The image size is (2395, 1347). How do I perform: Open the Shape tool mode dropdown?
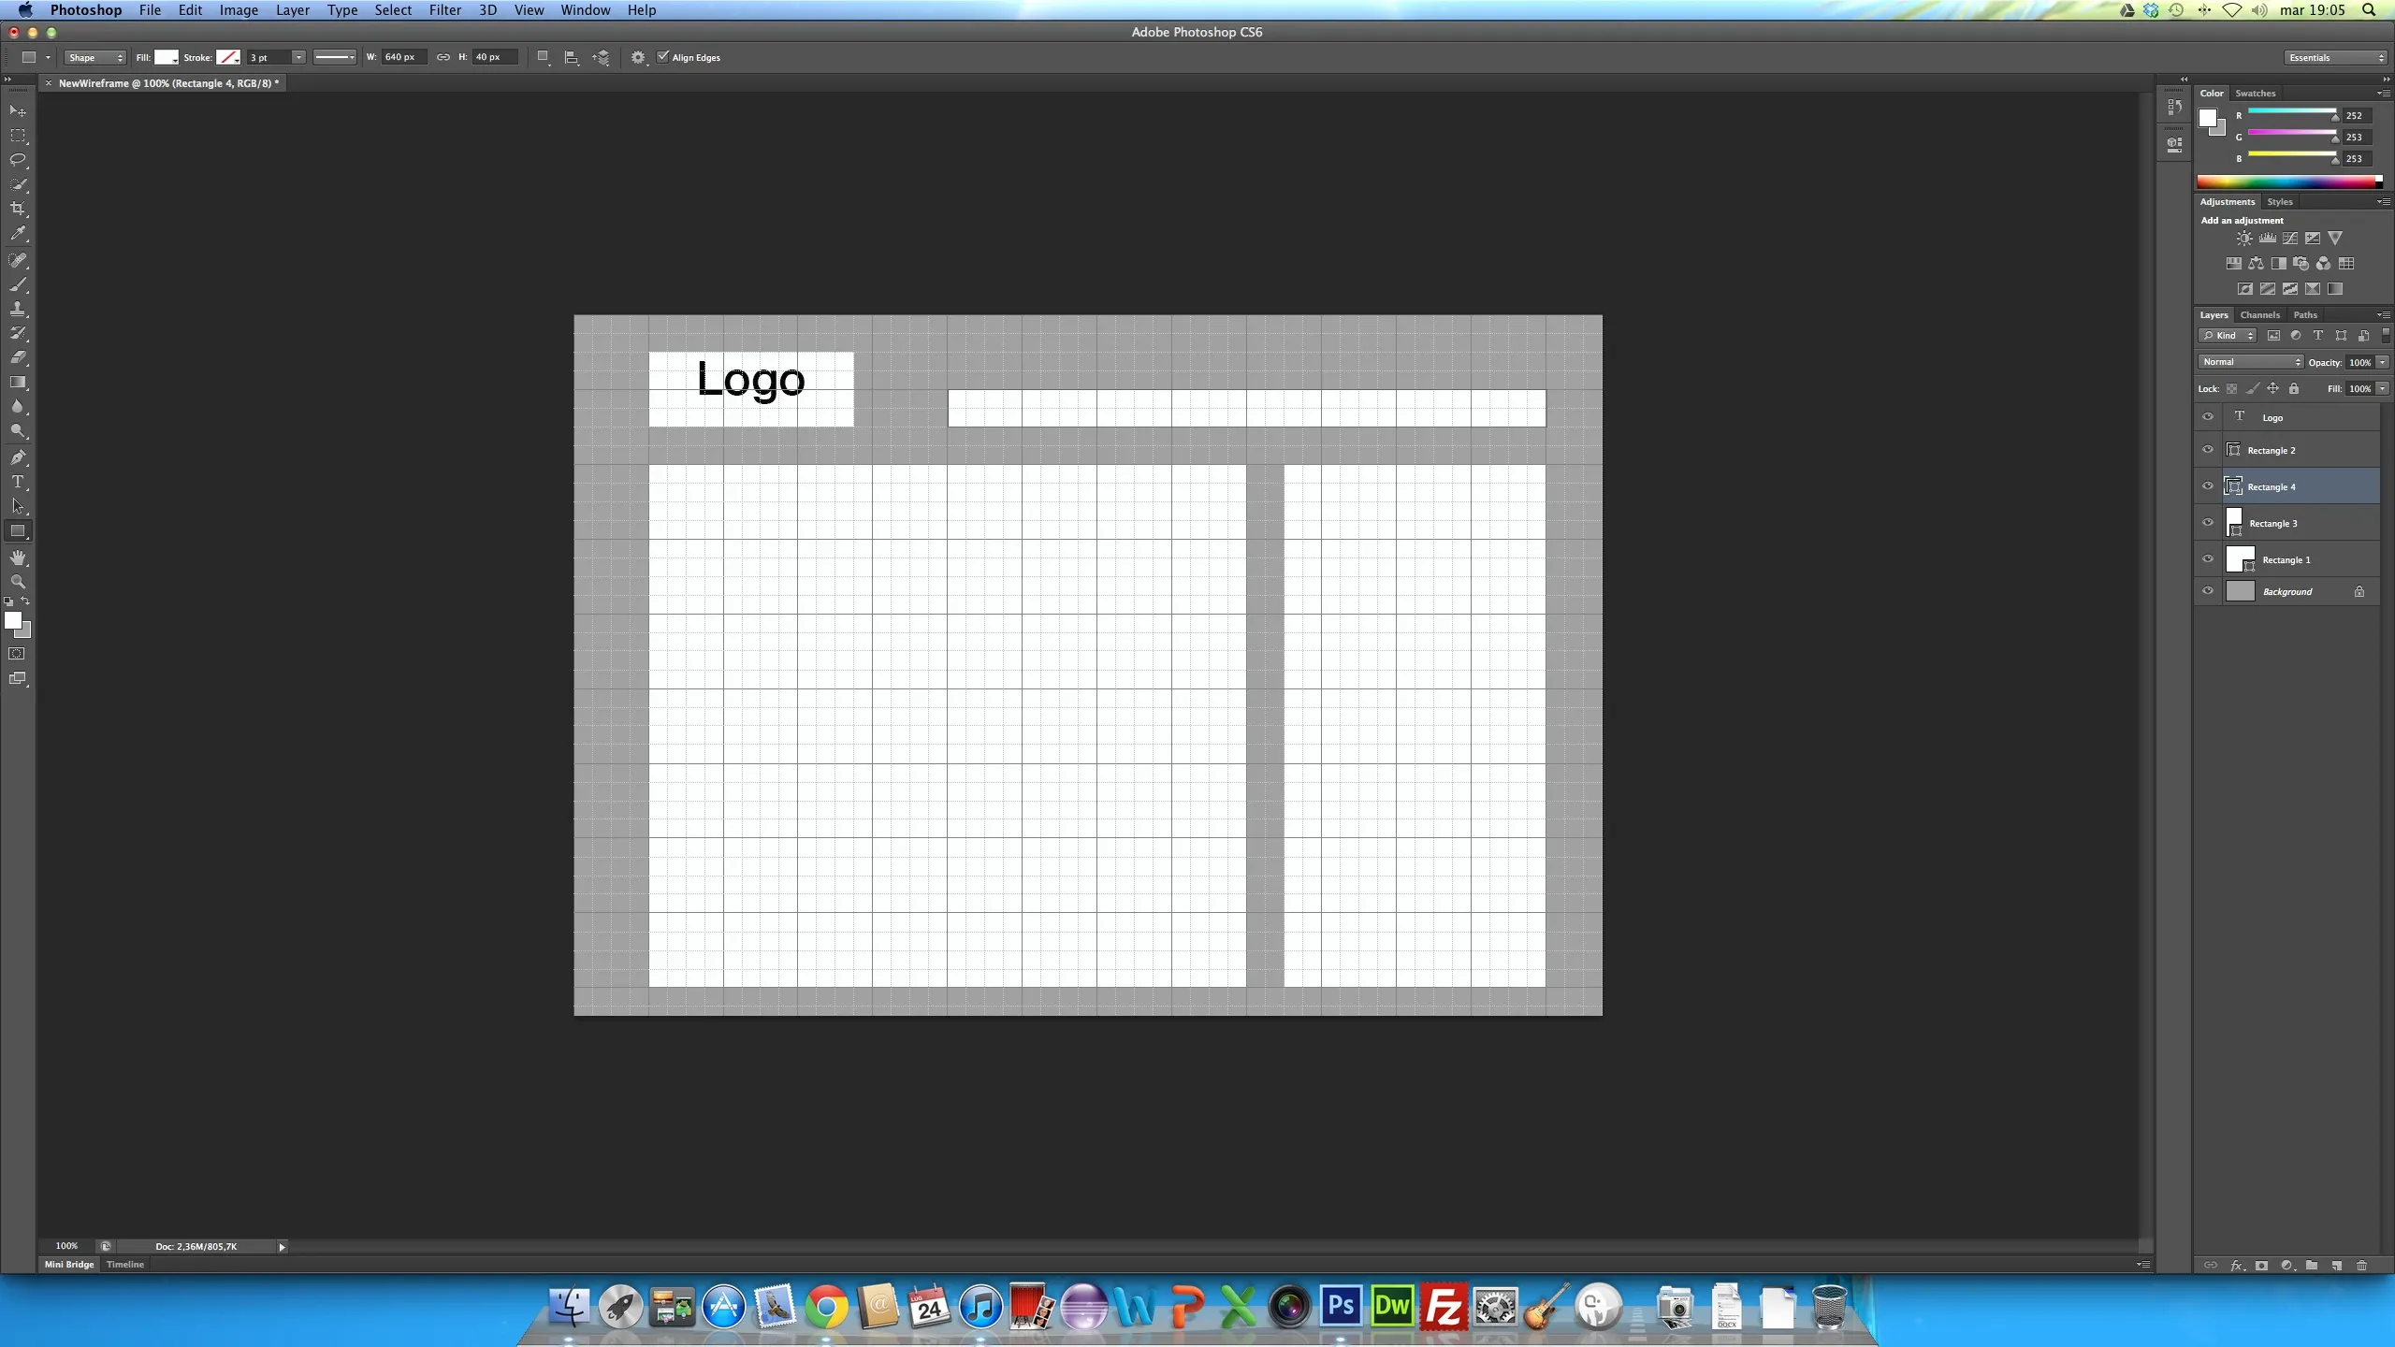coord(94,58)
